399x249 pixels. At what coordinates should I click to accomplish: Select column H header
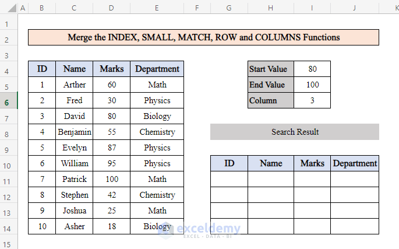[x=271, y=8]
